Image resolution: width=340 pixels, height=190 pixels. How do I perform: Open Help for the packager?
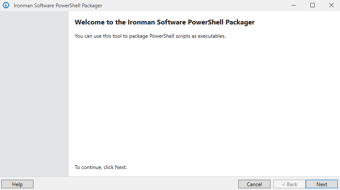pos(17,184)
